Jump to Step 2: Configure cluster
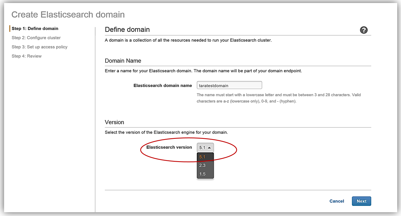The width and height of the screenshot is (401, 216). point(36,38)
